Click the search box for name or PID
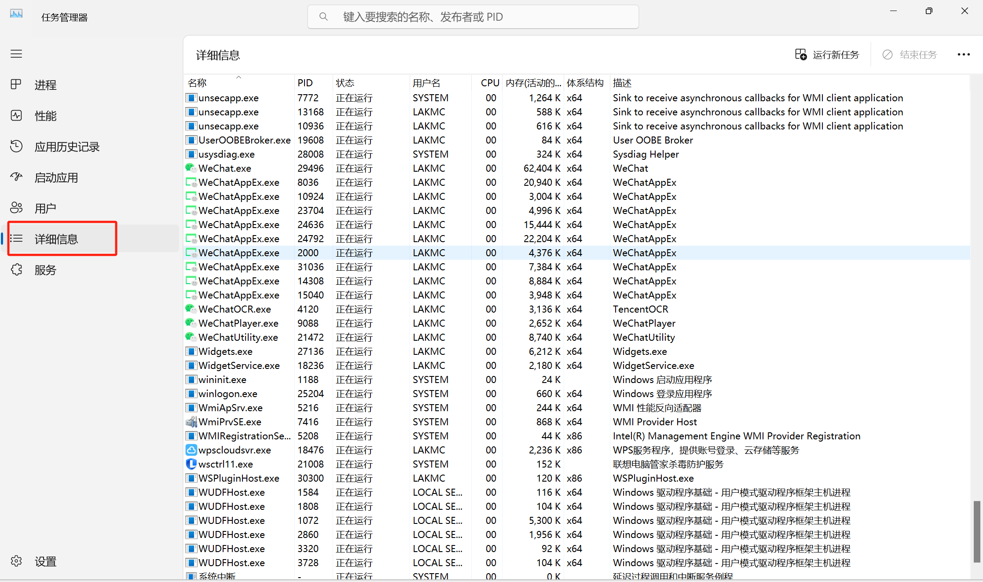Image resolution: width=983 pixels, height=582 pixels. coord(473,17)
